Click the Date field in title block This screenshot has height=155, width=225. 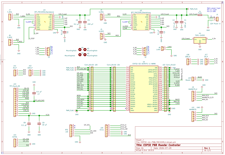coord(162,148)
